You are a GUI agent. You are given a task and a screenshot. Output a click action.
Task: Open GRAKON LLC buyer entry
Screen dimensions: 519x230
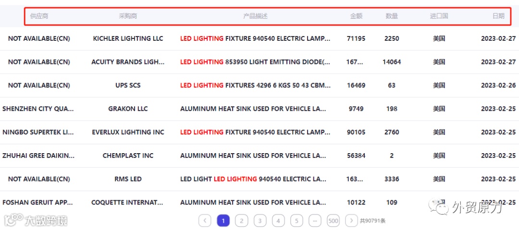128,109
